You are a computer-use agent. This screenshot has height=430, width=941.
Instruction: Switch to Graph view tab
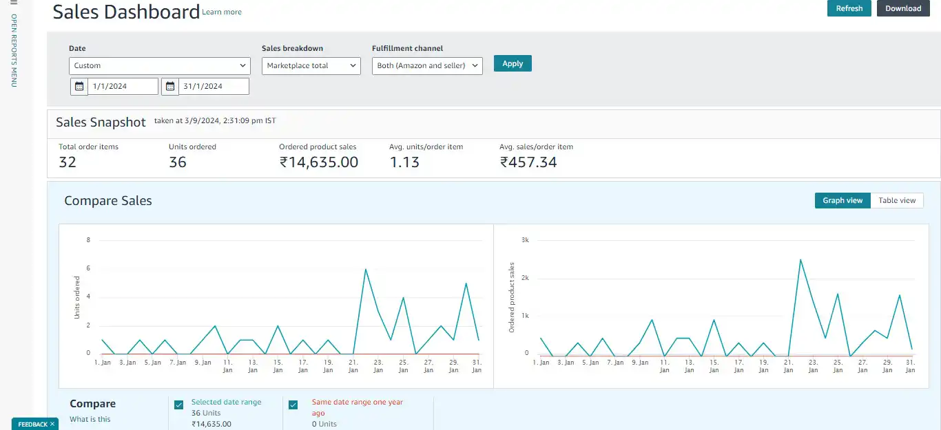pyautogui.click(x=842, y=200)
